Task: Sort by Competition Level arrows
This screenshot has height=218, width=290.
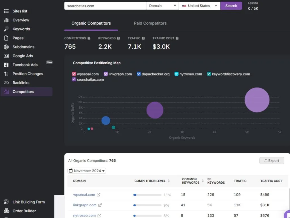Action: coord(169,181)
